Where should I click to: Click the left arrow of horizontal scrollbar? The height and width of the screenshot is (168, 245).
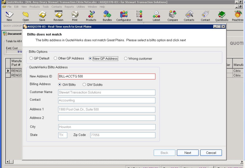pyautogui.click(x=7, y=162)
